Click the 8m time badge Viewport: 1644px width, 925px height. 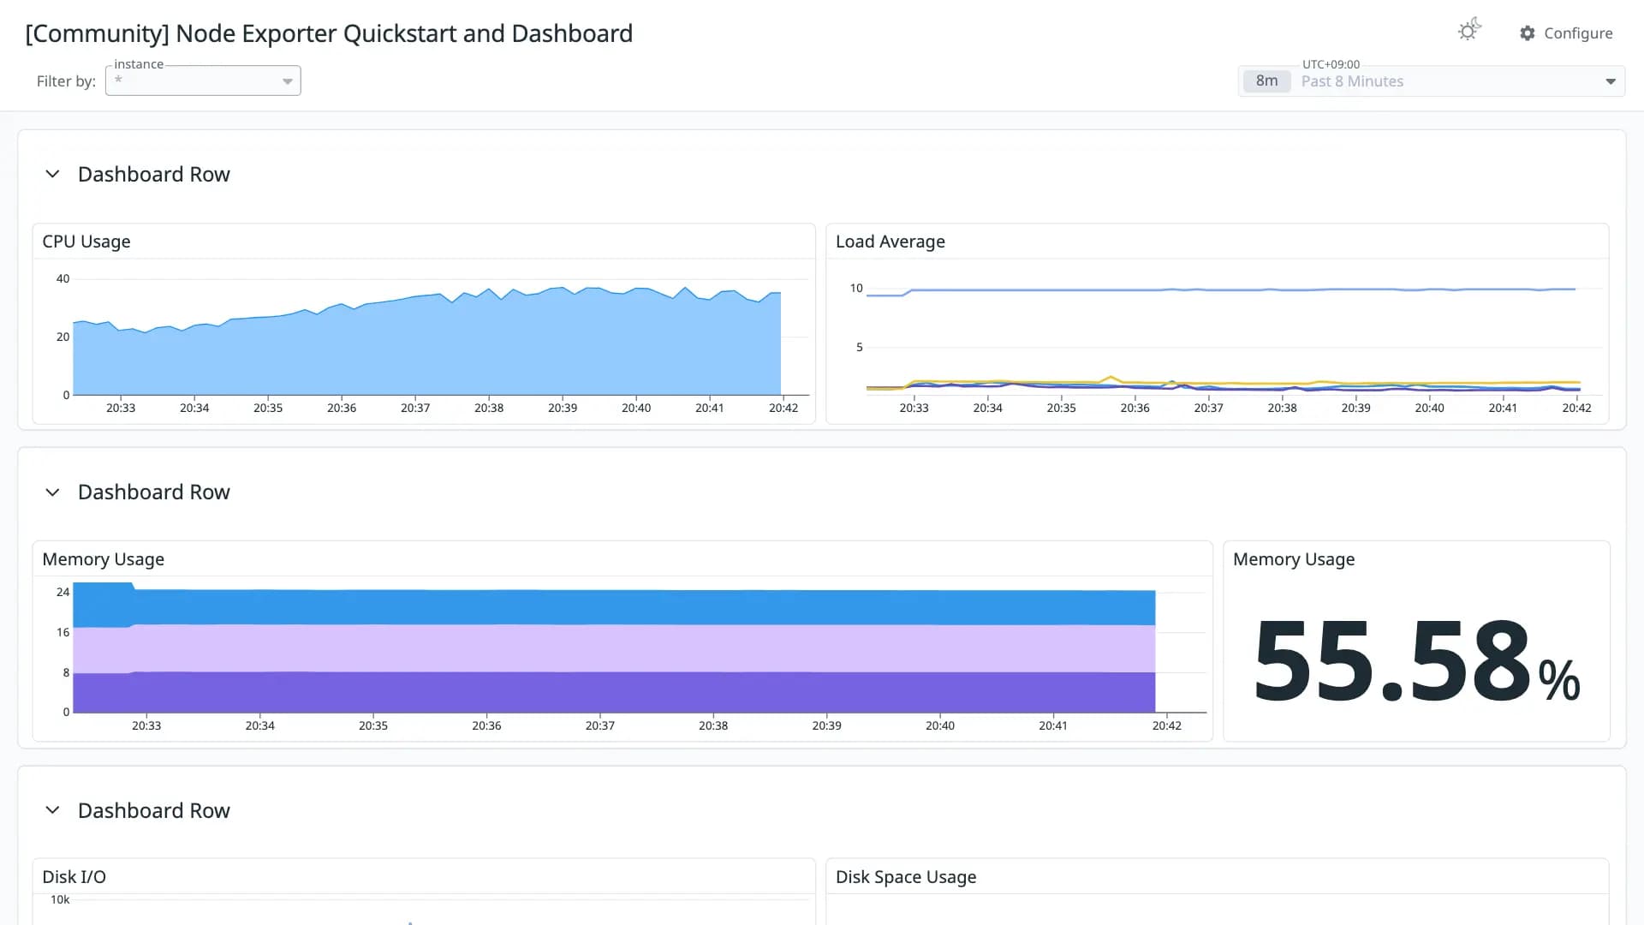[1266, 81]
